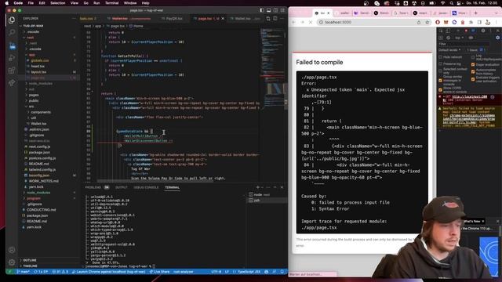
Task: Click the 1 Issue indicator in the console
Action: pos(475,50)
